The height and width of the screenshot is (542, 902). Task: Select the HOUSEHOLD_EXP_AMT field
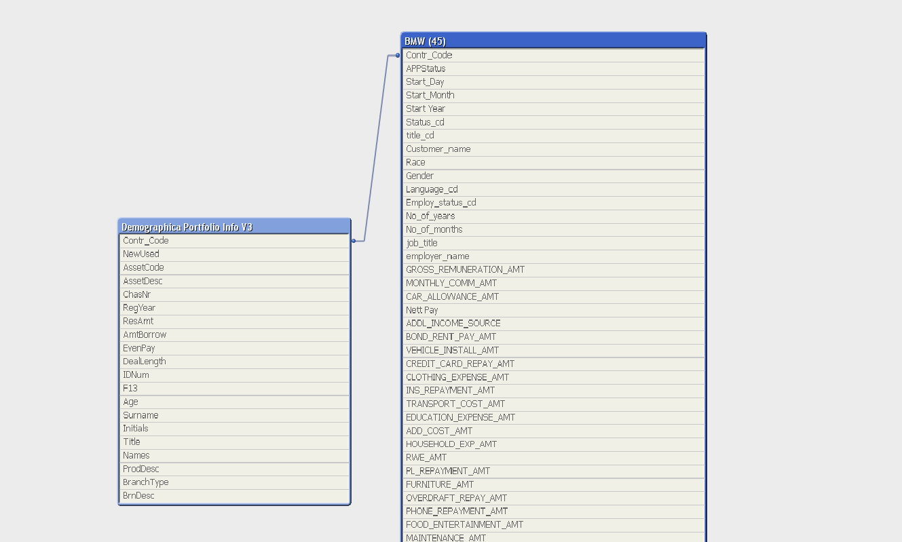[x=554, y=444]
